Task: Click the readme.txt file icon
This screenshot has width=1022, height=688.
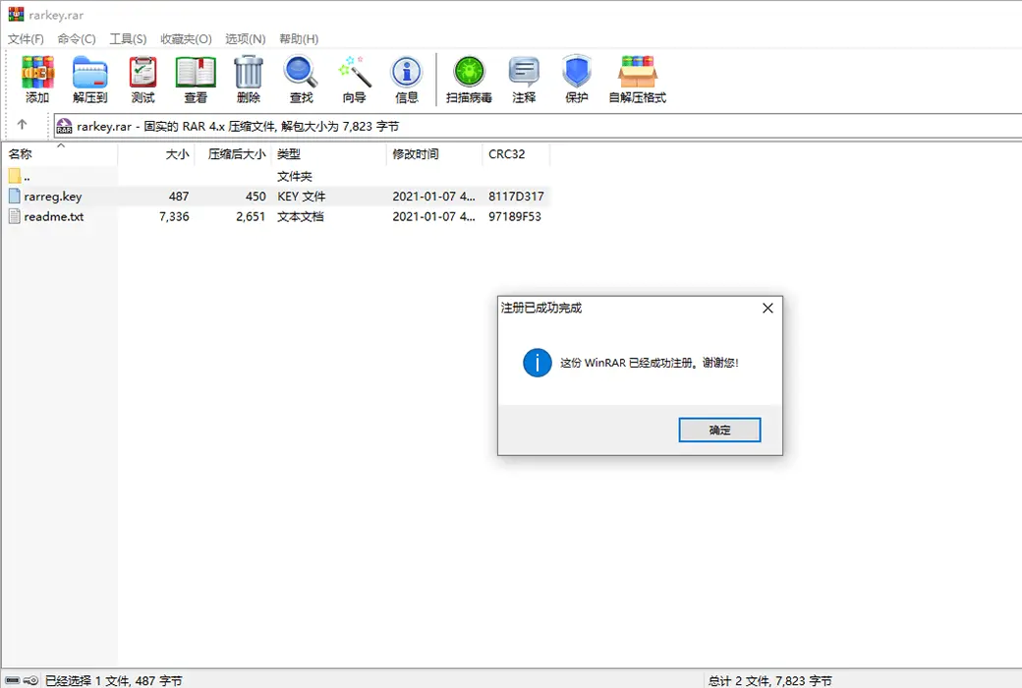Action: coord(15,216)
